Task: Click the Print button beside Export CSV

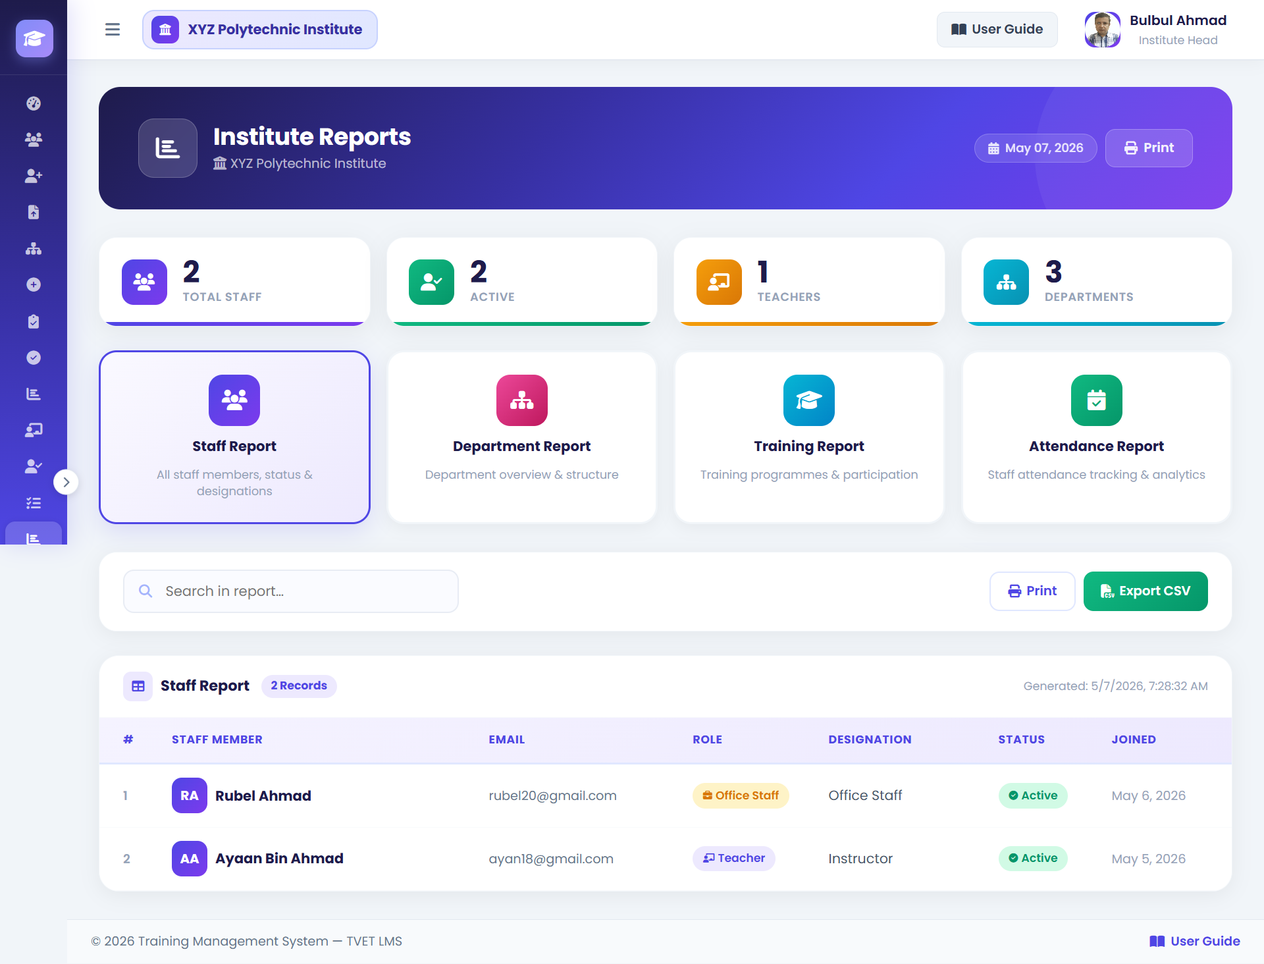Action: (x=1032, y=591)
